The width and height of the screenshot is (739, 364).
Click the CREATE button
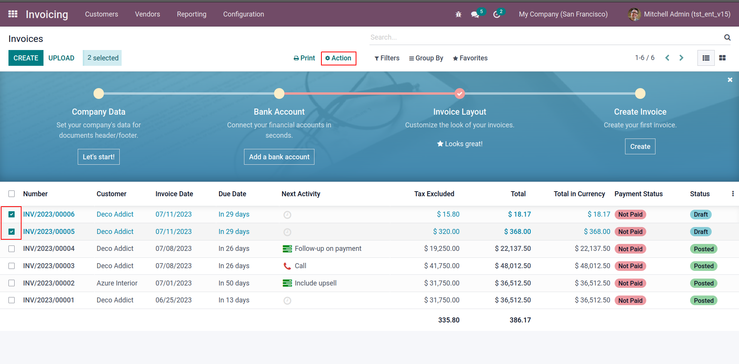[x=26, y=58]
